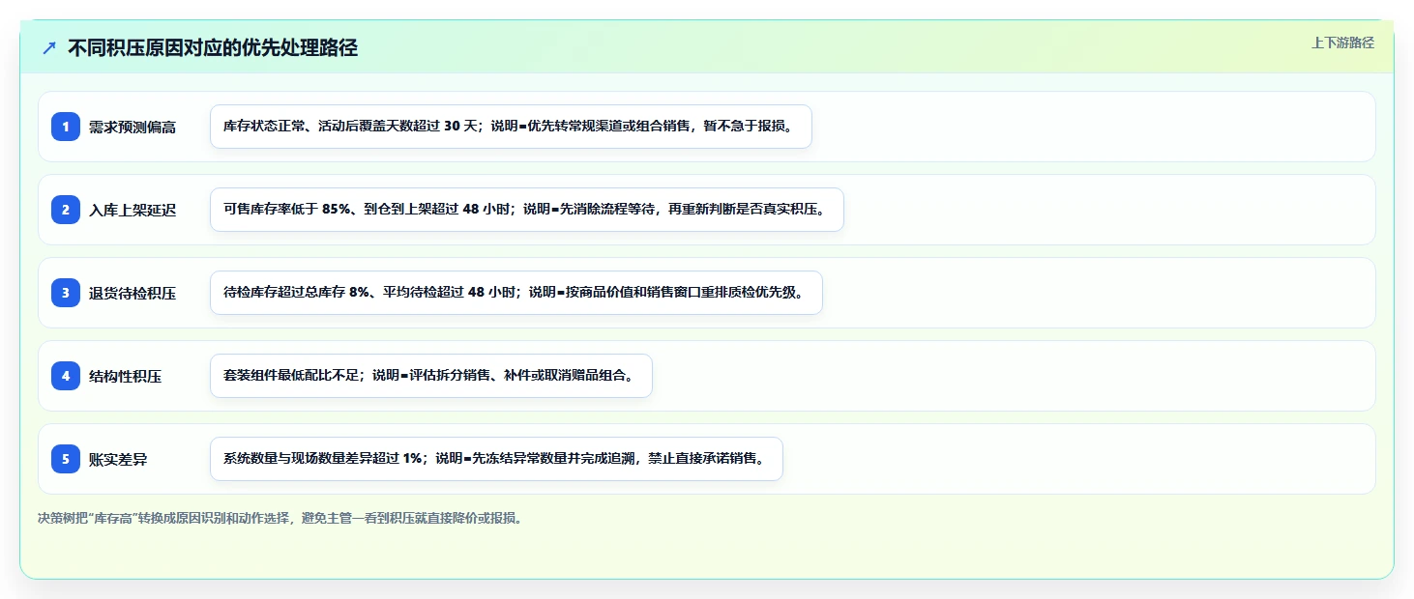
Task: Select the 上下游路径 label at top right
Action: point(1342,43)
